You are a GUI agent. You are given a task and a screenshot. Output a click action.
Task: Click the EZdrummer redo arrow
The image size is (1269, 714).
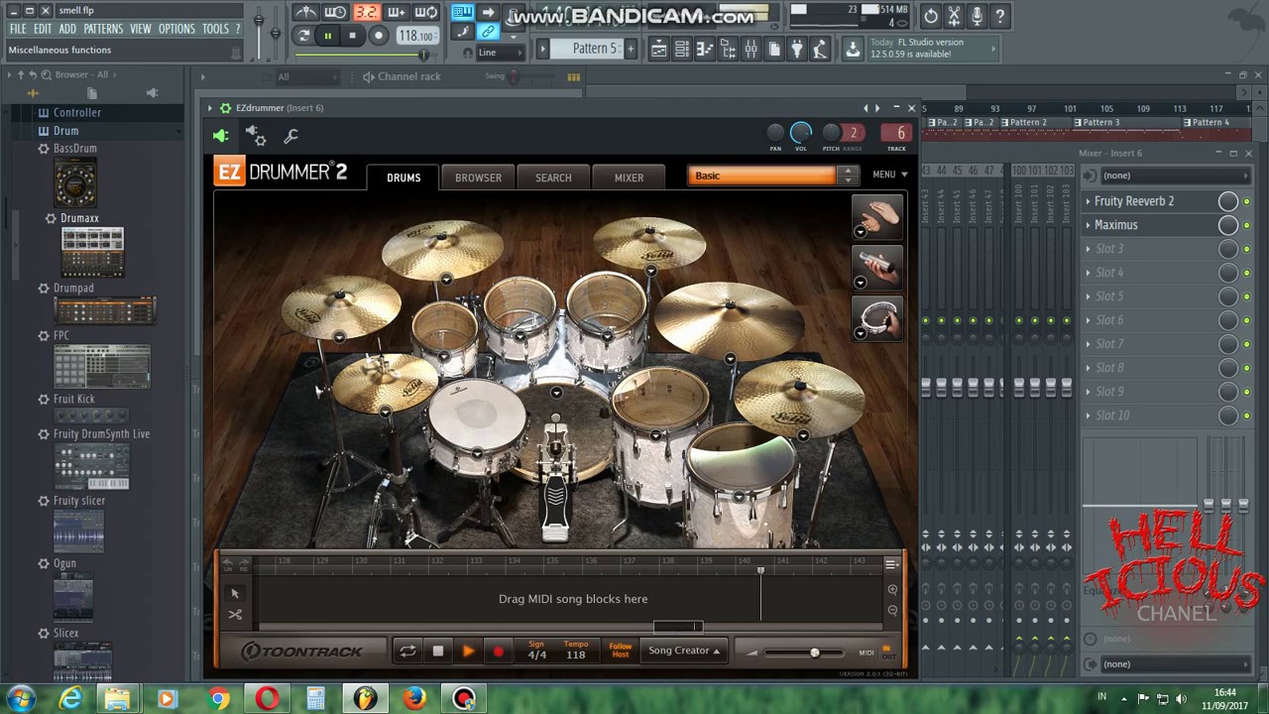244,564
